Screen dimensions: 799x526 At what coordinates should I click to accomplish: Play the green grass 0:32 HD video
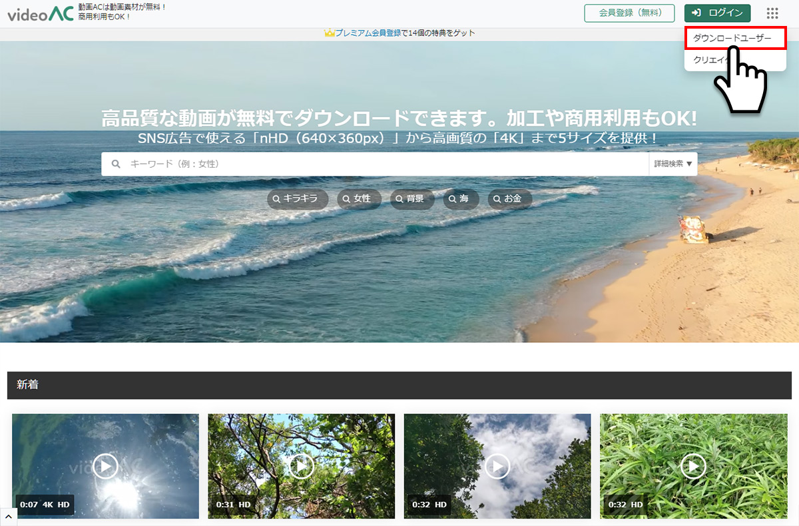pyautogui.click(x=693, y=466)
